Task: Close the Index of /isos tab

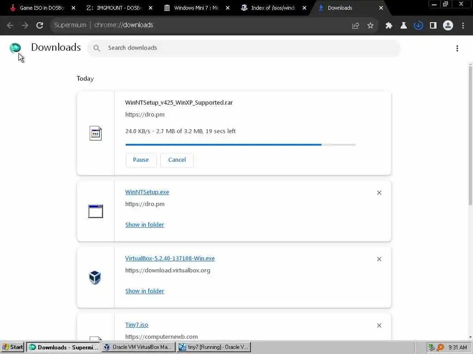Action: coord(304,8)
